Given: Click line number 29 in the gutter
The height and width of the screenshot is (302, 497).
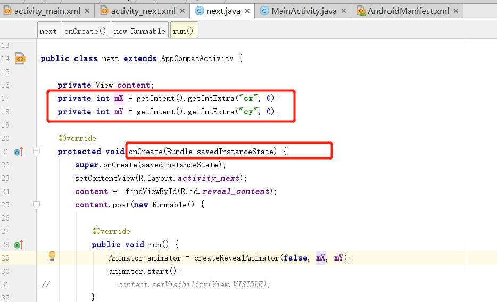Looking at the screenshot, I should (x=5, y=258).
